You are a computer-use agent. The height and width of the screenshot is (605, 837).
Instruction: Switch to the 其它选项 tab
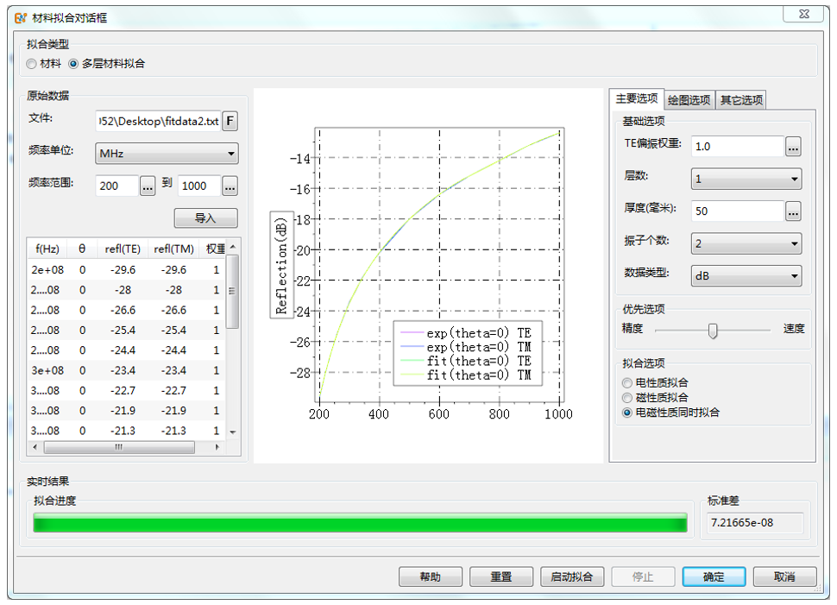740,100
